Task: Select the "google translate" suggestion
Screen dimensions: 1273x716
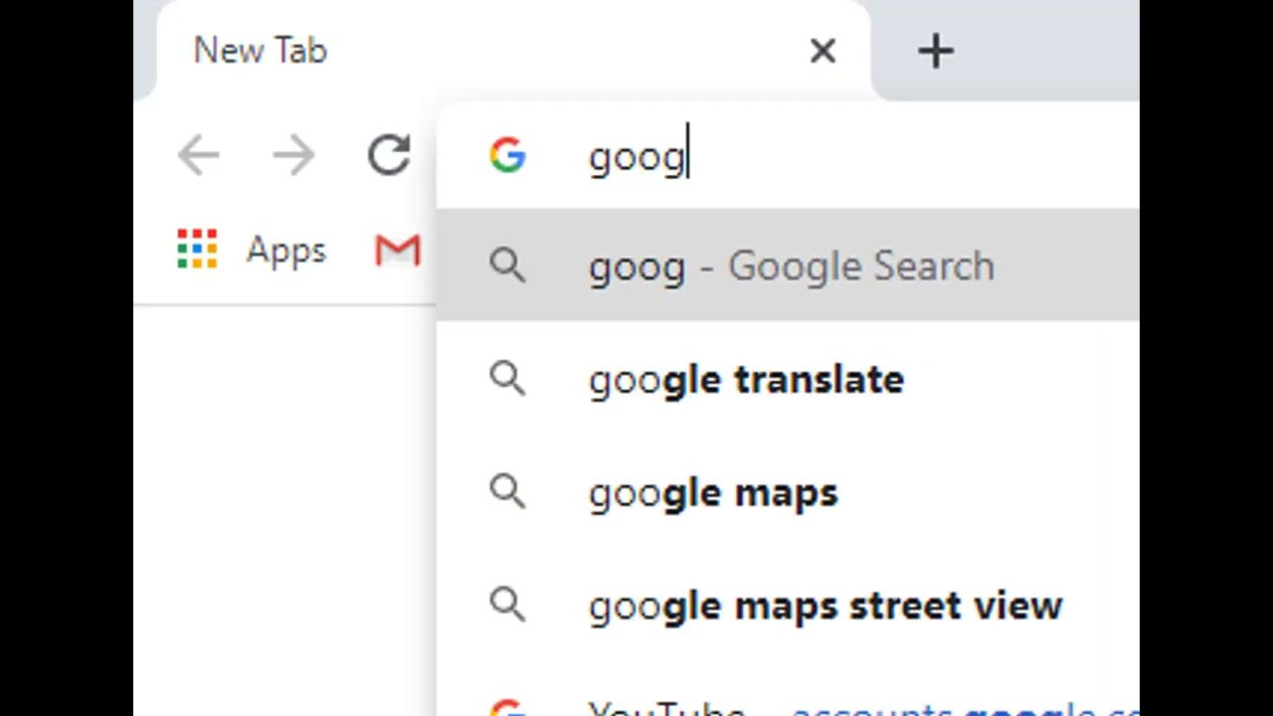Action: pos(746,380)
